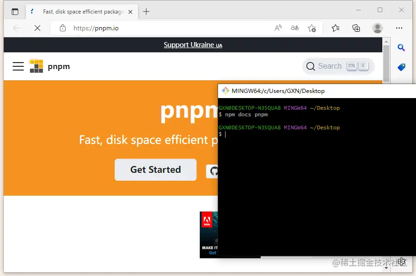This screenshot has width=416, height=276.
Task: Open Edge sidebar shopping tag icon
Action: (401, 67)
